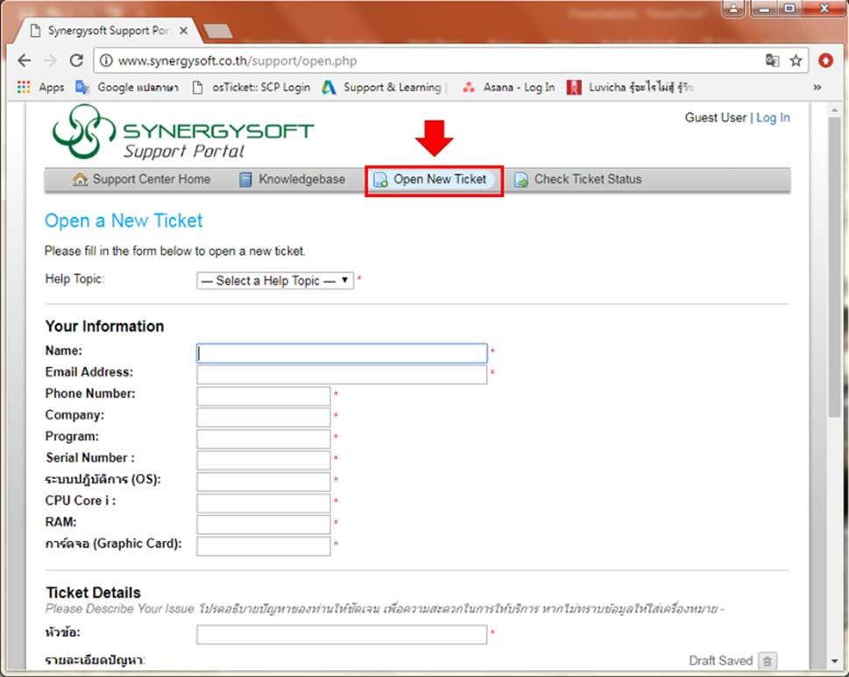Open the Apps grid bookmark
Image resolution: width=849 pixels, height=677 pixels.
(x=41, y=88)
